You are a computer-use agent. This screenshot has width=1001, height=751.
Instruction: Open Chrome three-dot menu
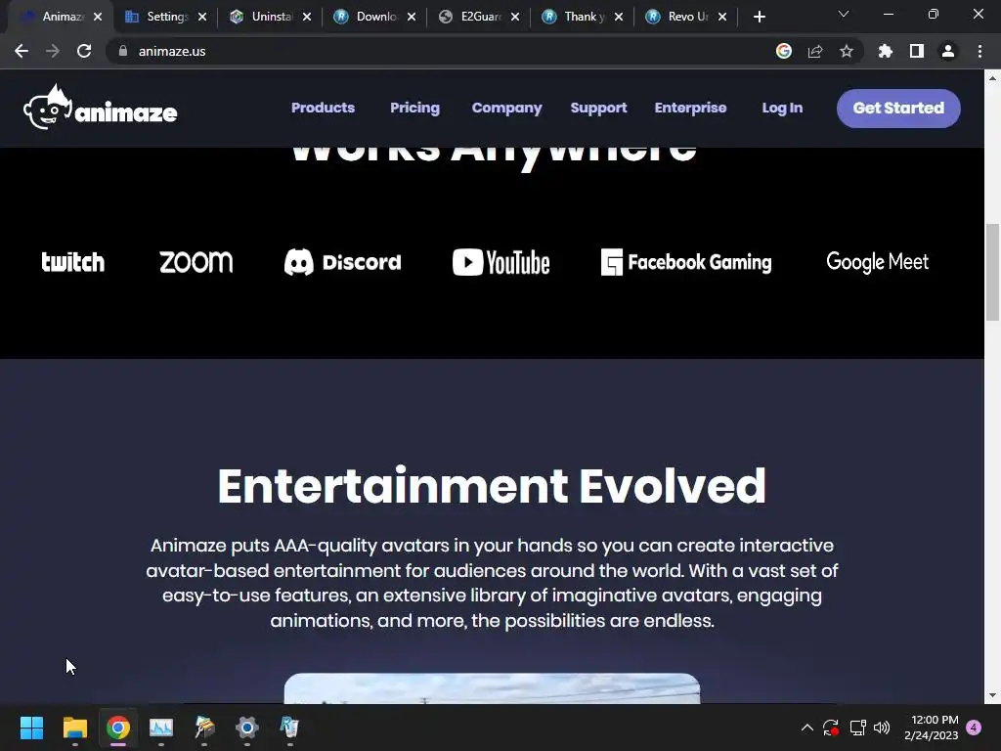[x=979, y=51]
